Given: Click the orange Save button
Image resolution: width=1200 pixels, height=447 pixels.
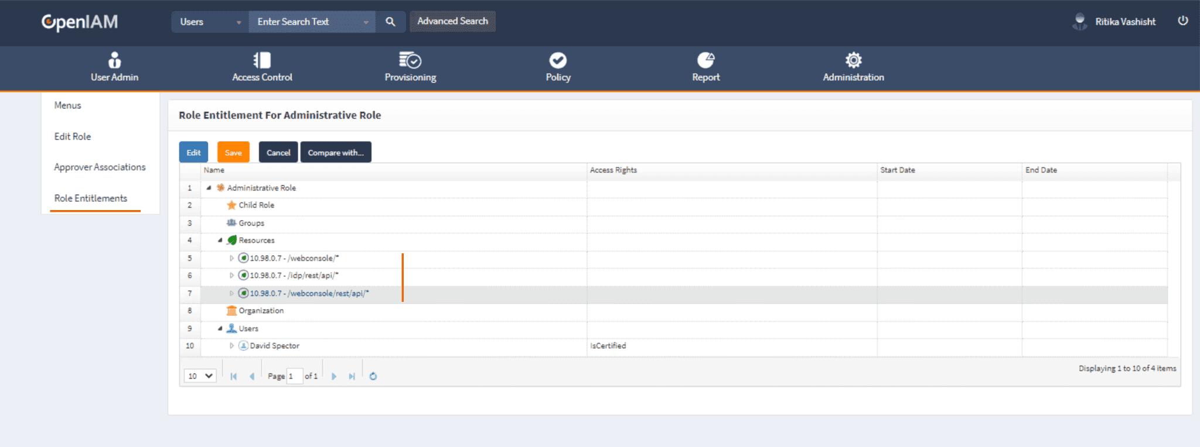Looking at the screenshot, I should (x=233, y=152).
